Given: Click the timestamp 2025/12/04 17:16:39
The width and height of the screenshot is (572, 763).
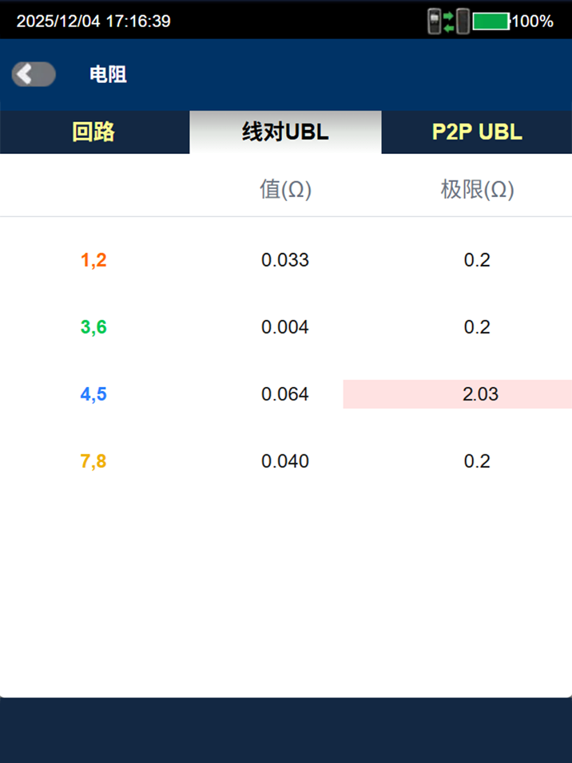Looking at the screenshot, I should [x=94, y=22].
